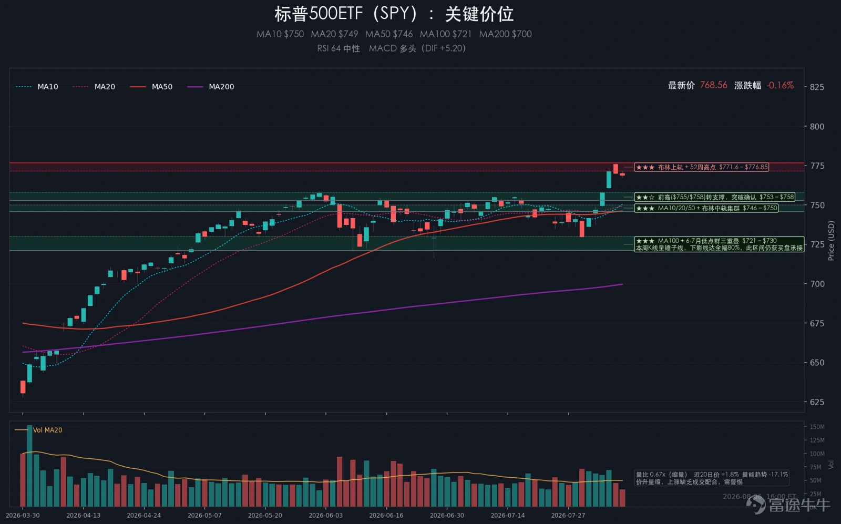Click the 675 price axis tick

817,323
